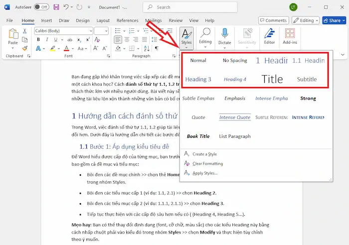Click the red font color button

tap(66, 48)
